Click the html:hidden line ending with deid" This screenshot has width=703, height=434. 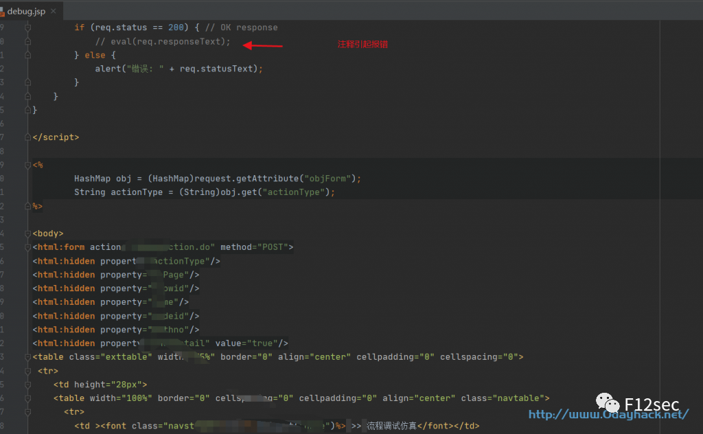click(115, 316)
